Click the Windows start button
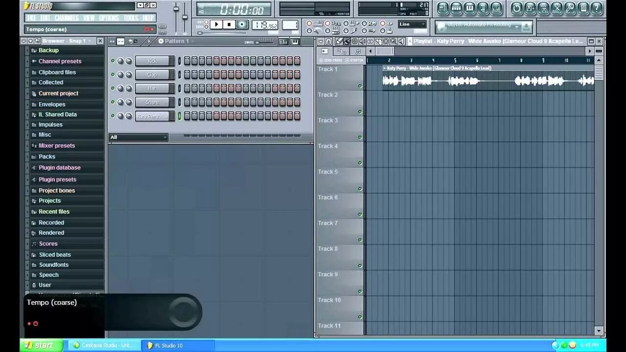The image size is (626, 352). pyautogui.click(x=42, y=345)
